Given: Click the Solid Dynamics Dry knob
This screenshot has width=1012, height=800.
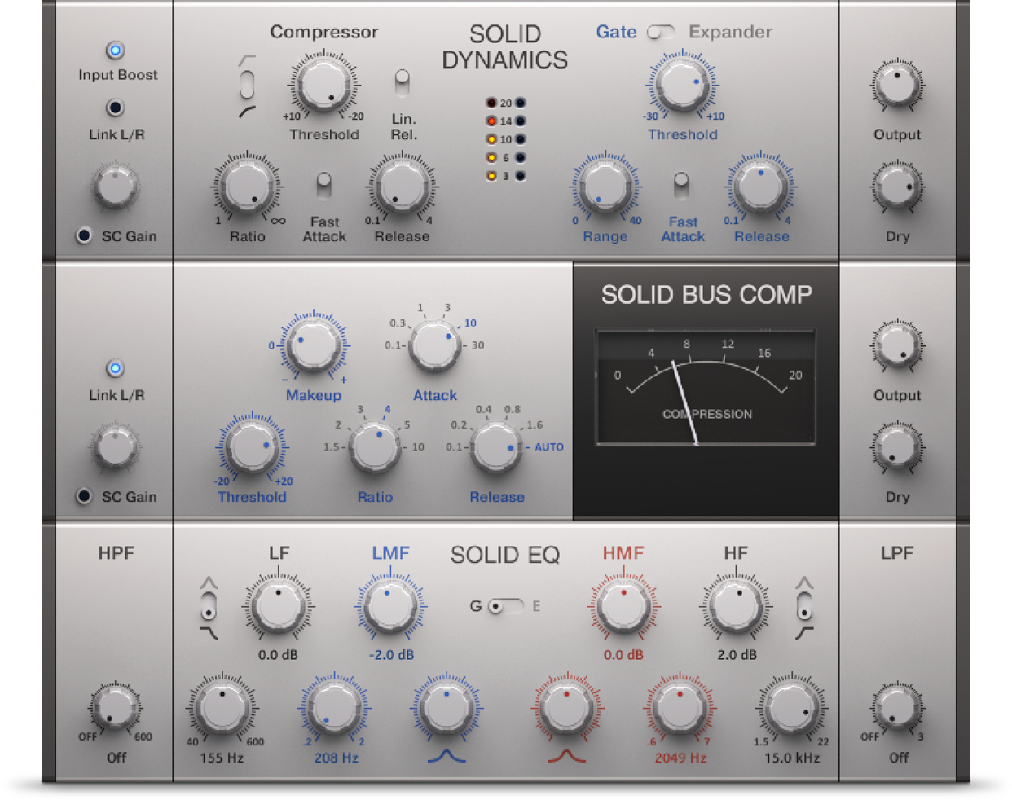Looking at the screenshot, I should [897, 187].
